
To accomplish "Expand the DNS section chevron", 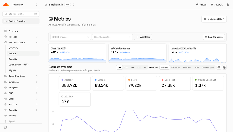I will pyautogui.click(x=37, y=93).
